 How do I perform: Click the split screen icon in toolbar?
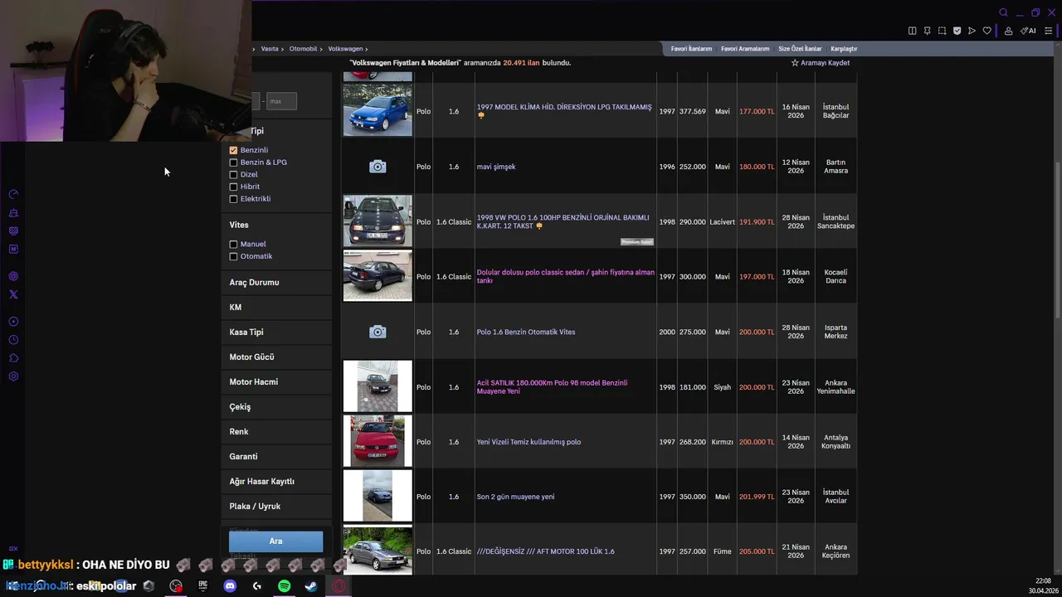(x=913, y=31)
